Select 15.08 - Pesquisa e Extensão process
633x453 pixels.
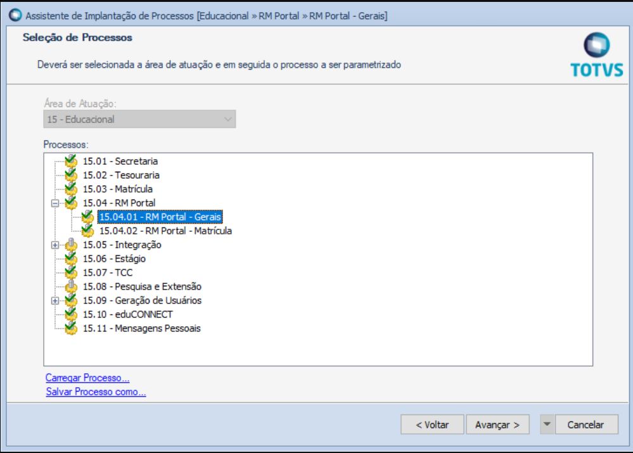tap(142, 286)
